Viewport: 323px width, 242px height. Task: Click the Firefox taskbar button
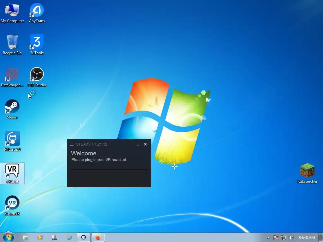pos(98,237)
